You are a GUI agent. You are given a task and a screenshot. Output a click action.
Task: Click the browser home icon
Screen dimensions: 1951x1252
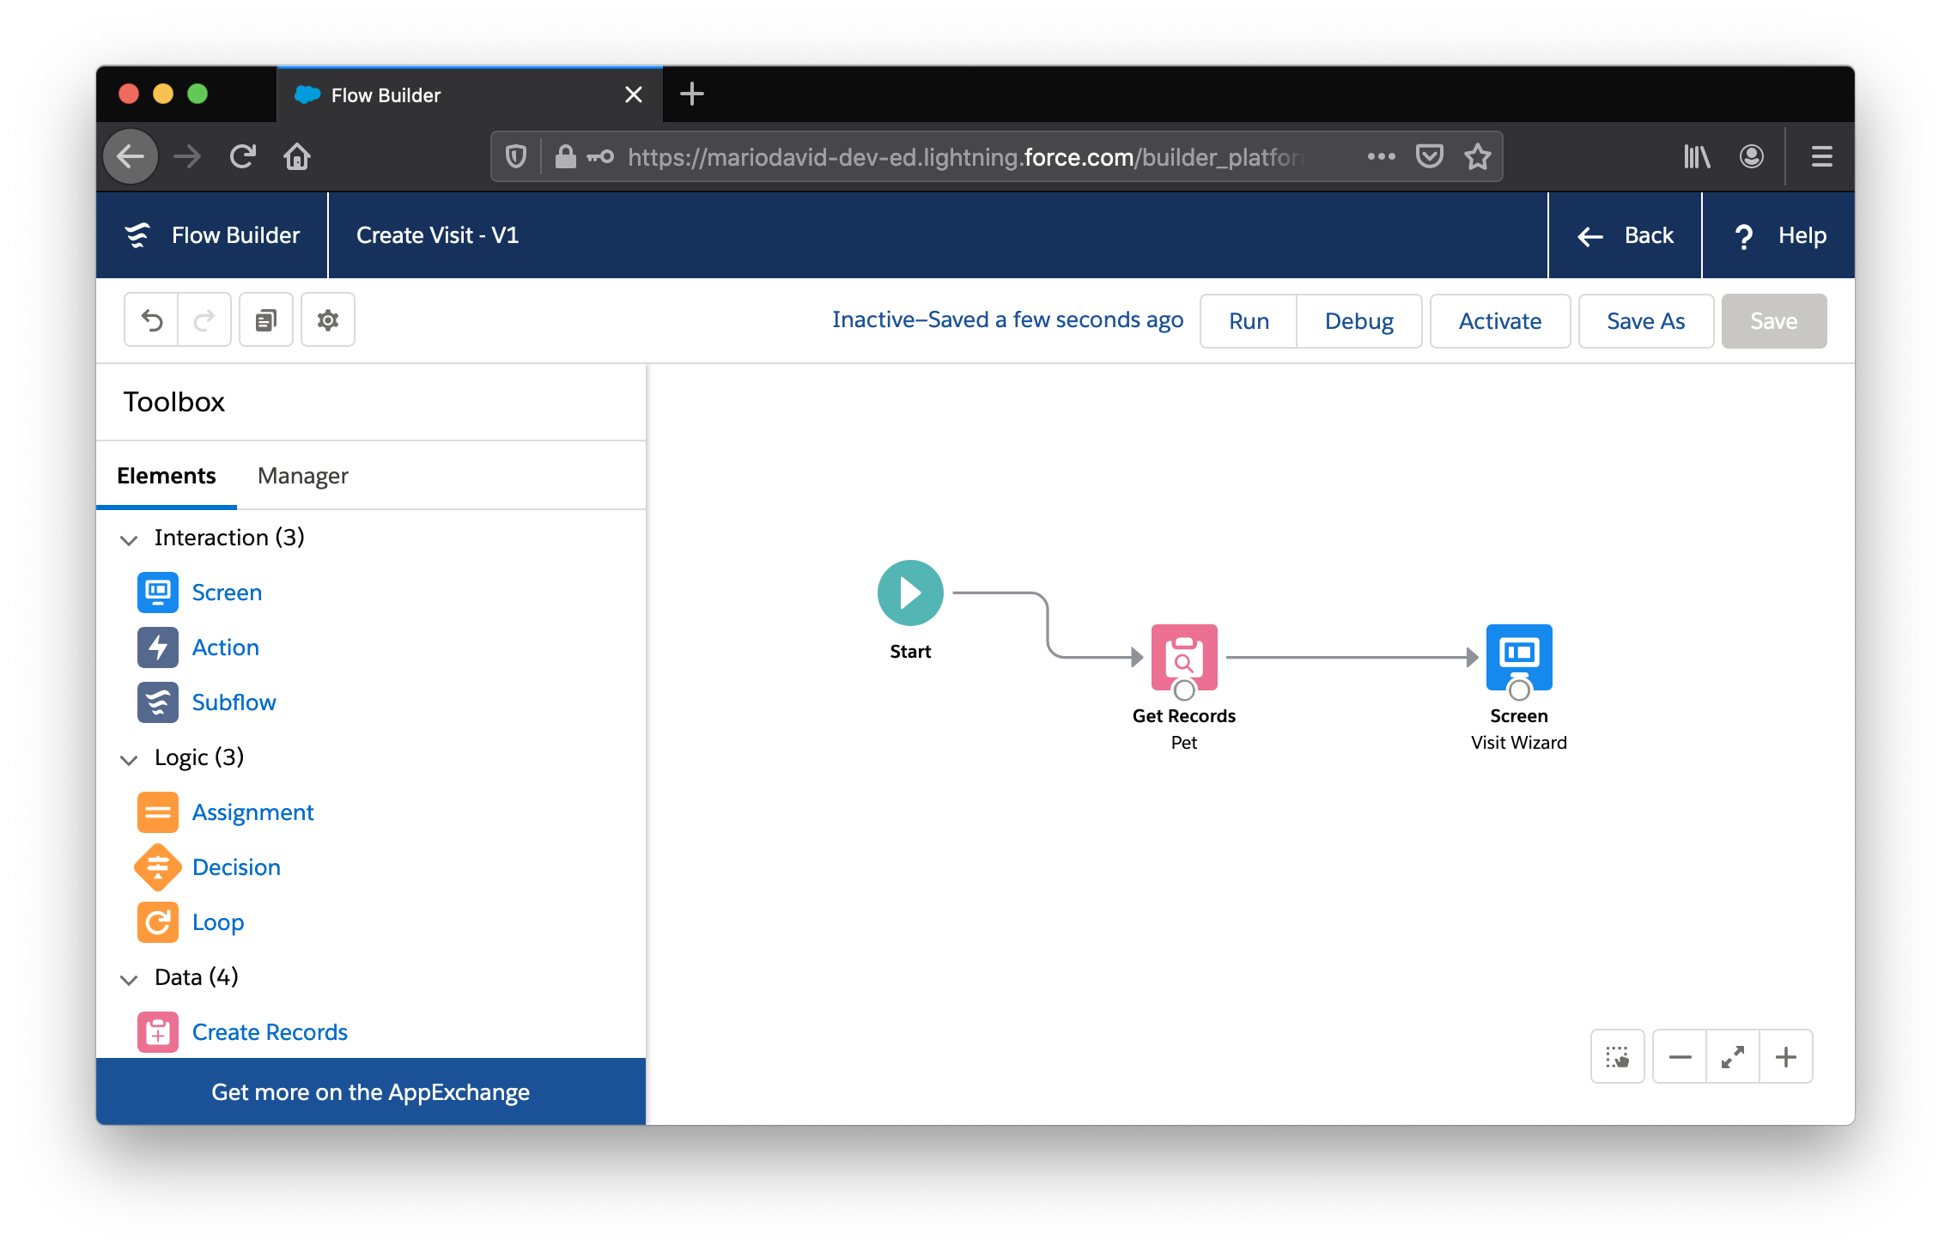(x=297, y=156)
